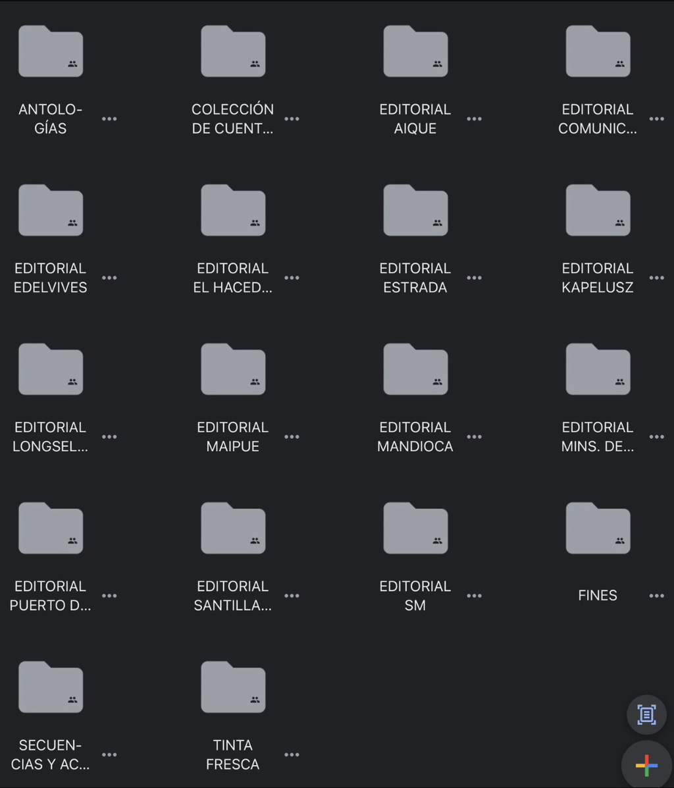Select the EDITORIAL MINS. DE... name label
Image resolution: width=674 pixels, height=788 pixels.
[x=598, y=436]
